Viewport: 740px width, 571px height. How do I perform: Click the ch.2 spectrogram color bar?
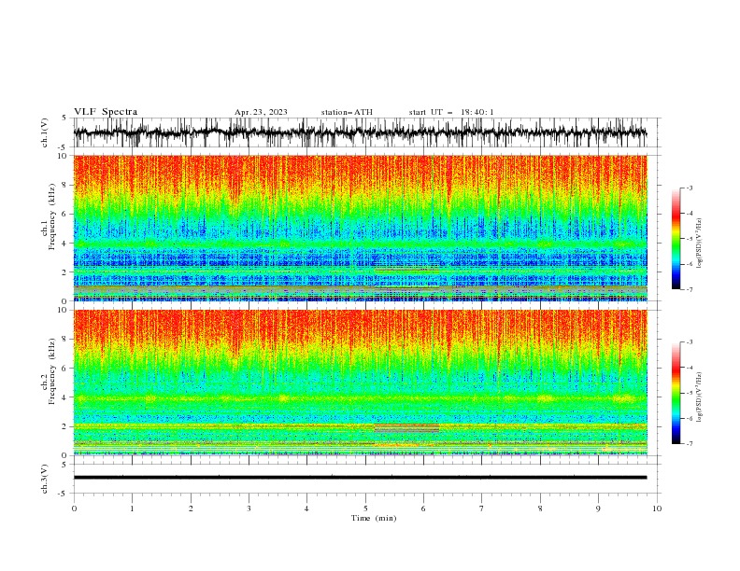point(676,393)
